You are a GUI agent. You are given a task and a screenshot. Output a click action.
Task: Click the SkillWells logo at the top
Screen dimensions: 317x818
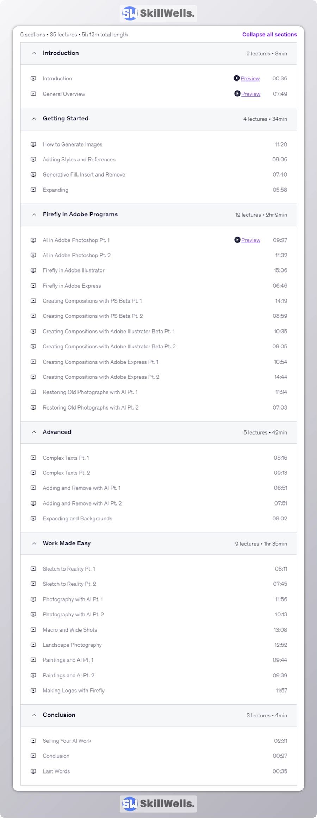(158, 13)
